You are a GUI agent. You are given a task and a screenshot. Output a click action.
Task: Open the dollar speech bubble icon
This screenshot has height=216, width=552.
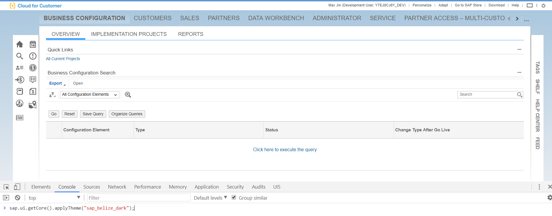pyautogui.click(x=33, y=79)
